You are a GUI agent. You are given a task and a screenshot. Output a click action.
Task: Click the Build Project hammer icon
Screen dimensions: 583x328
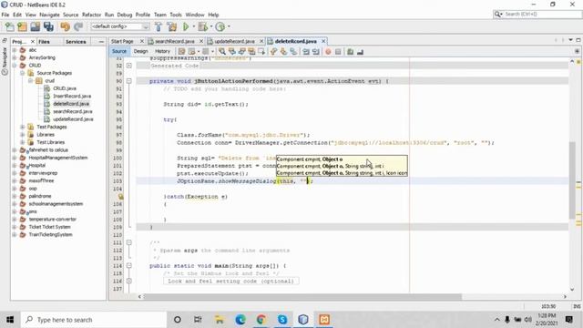coord(159,26)
